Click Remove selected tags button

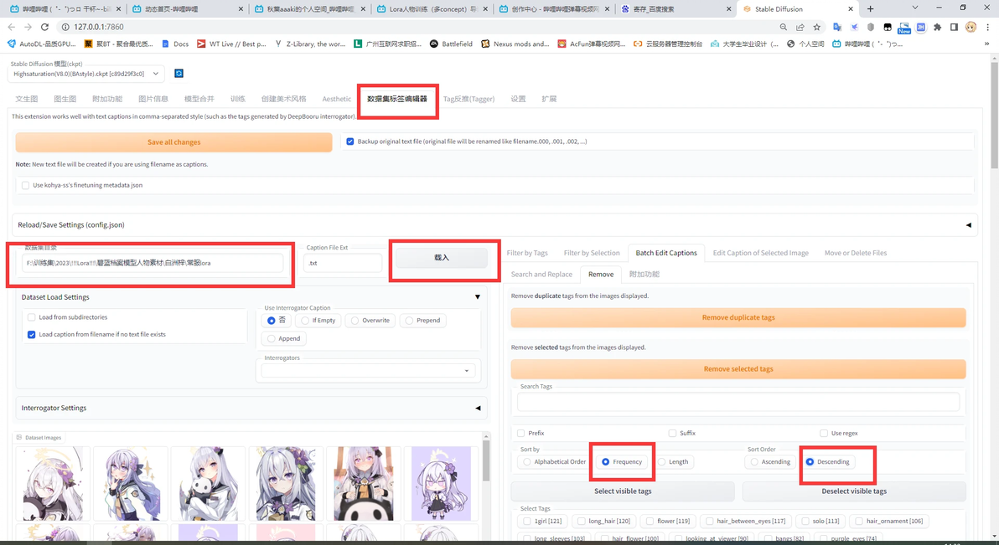[x=738, y=369]
